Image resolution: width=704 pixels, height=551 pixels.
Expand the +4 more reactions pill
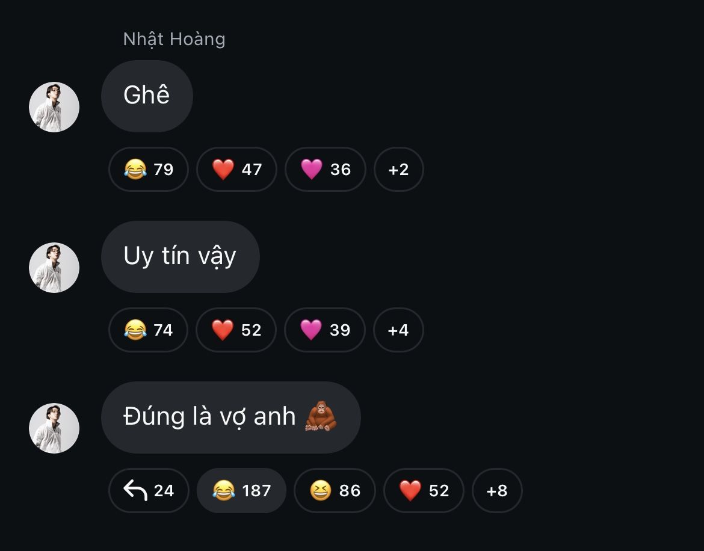coord(398,330)
